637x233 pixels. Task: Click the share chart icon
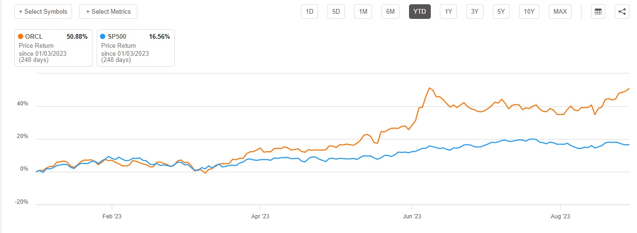pos(622,12)
